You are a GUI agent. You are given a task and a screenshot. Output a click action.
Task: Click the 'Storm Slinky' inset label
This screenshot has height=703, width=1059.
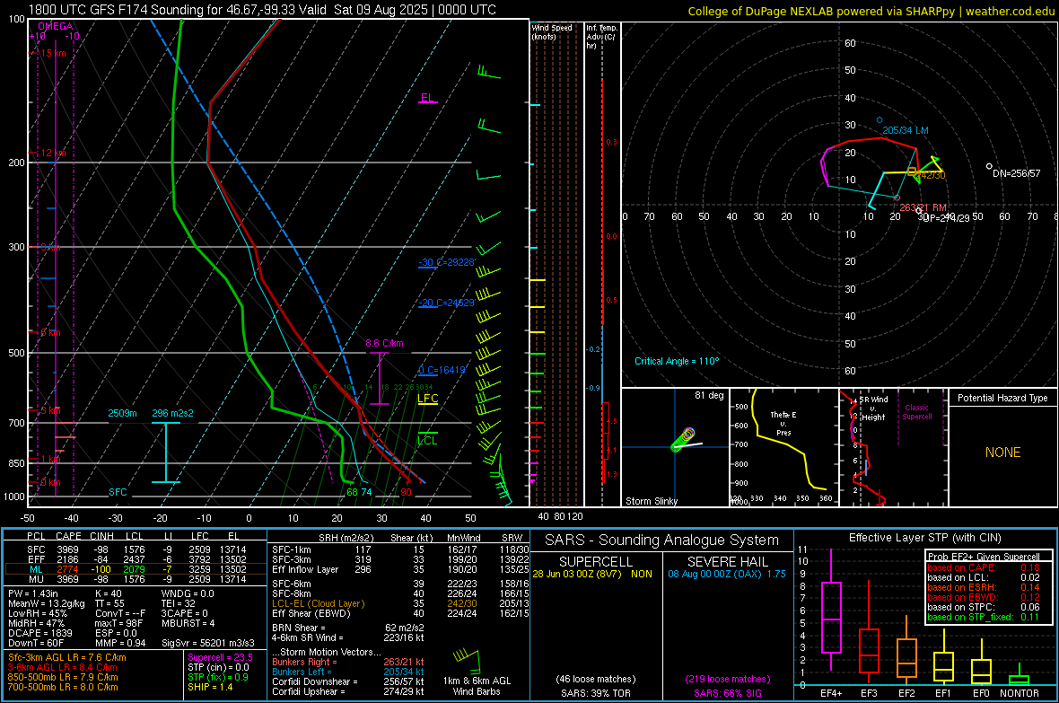(x=651, y=501)
